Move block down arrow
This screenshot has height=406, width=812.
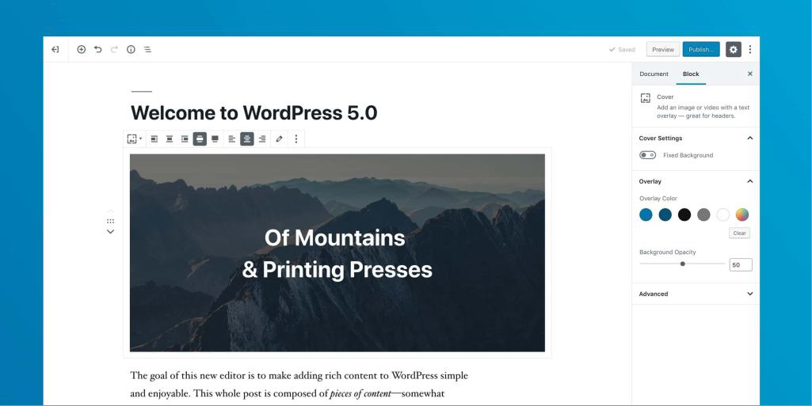tap(110, 232)
